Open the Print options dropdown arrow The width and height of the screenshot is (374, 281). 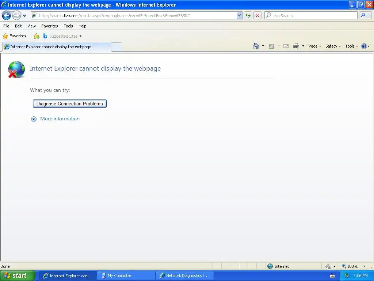303,46
